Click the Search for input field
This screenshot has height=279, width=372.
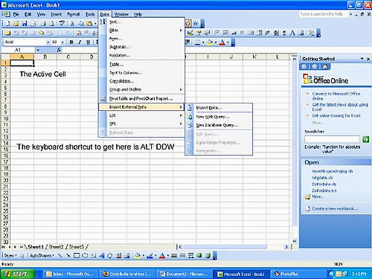point(332,139)
